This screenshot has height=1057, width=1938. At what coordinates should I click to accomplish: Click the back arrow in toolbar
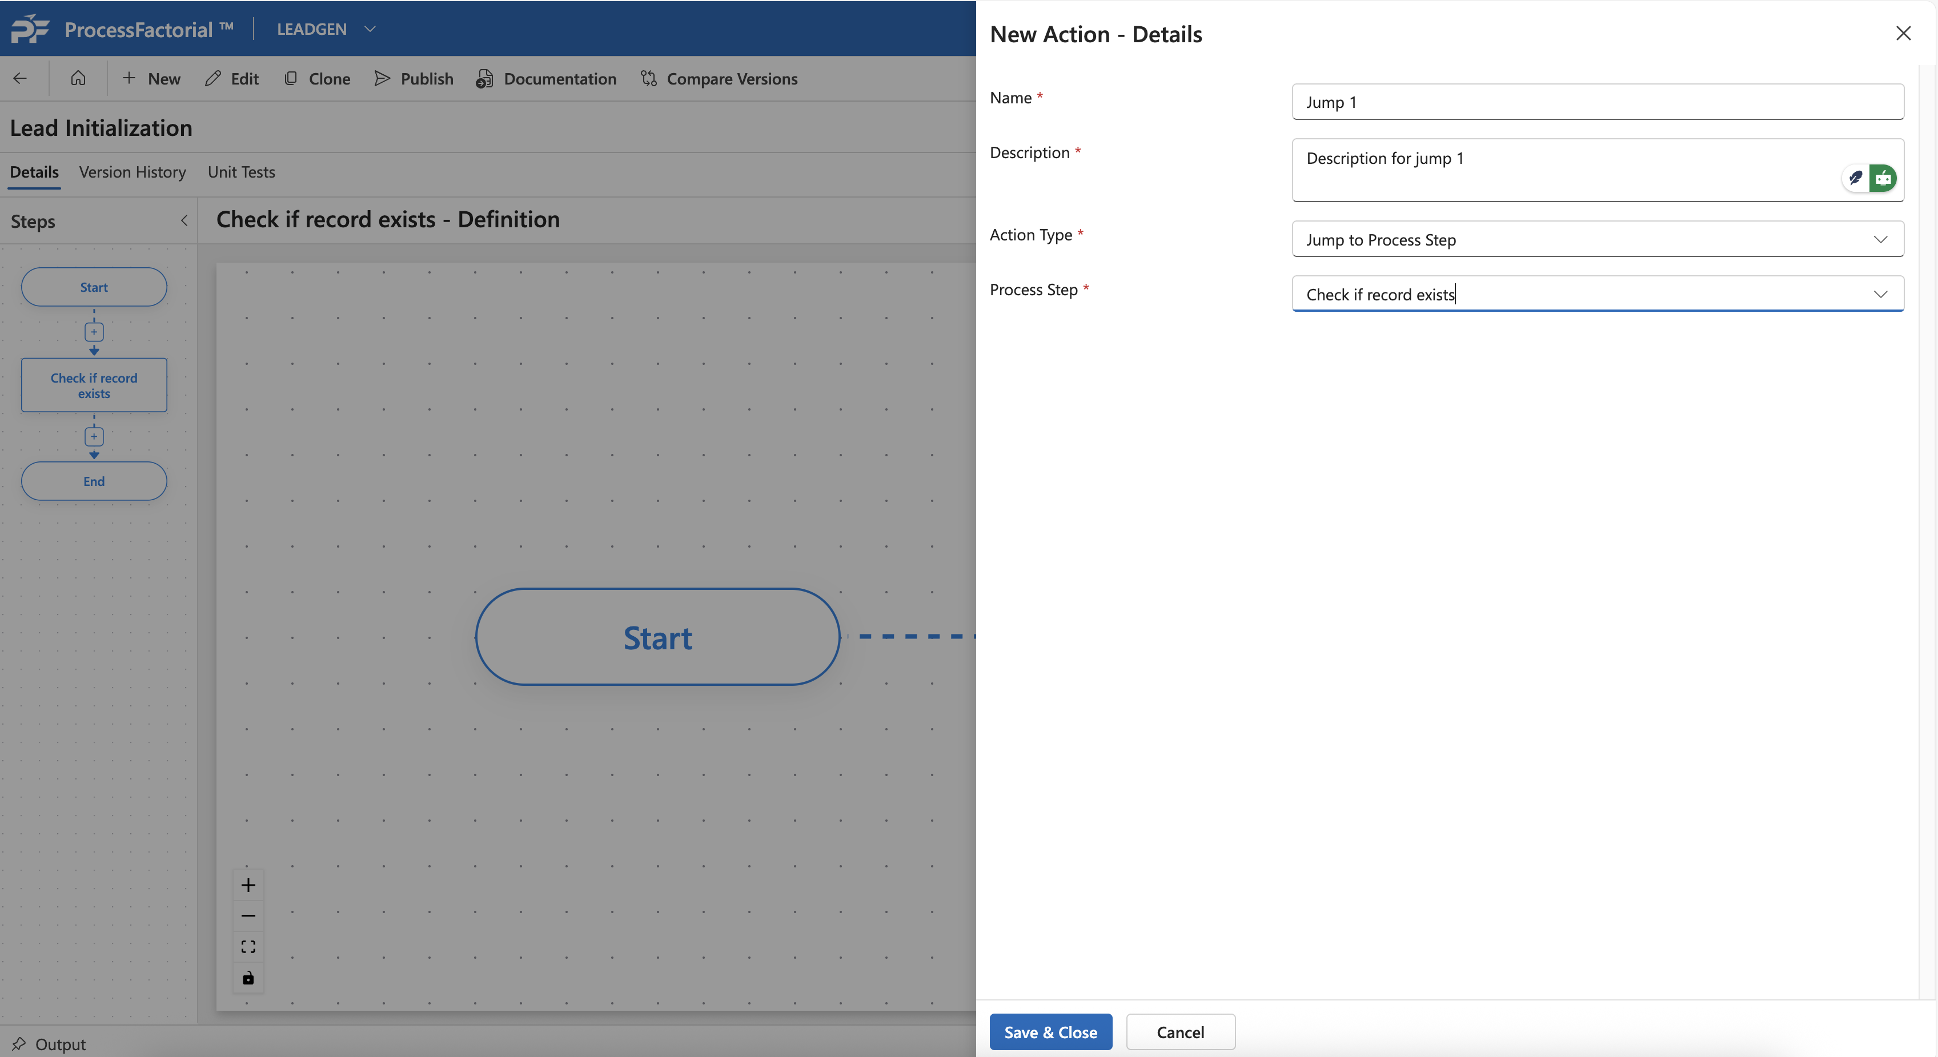tap(21, 78)
